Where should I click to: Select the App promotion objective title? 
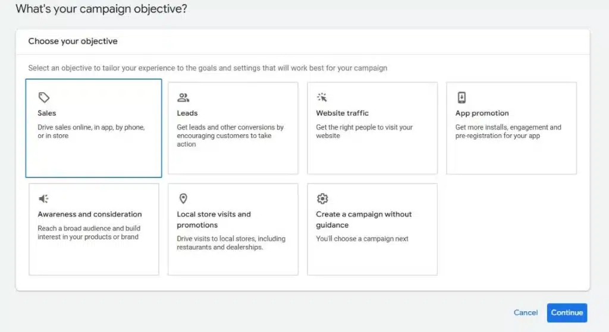click(x=482, y=113)
